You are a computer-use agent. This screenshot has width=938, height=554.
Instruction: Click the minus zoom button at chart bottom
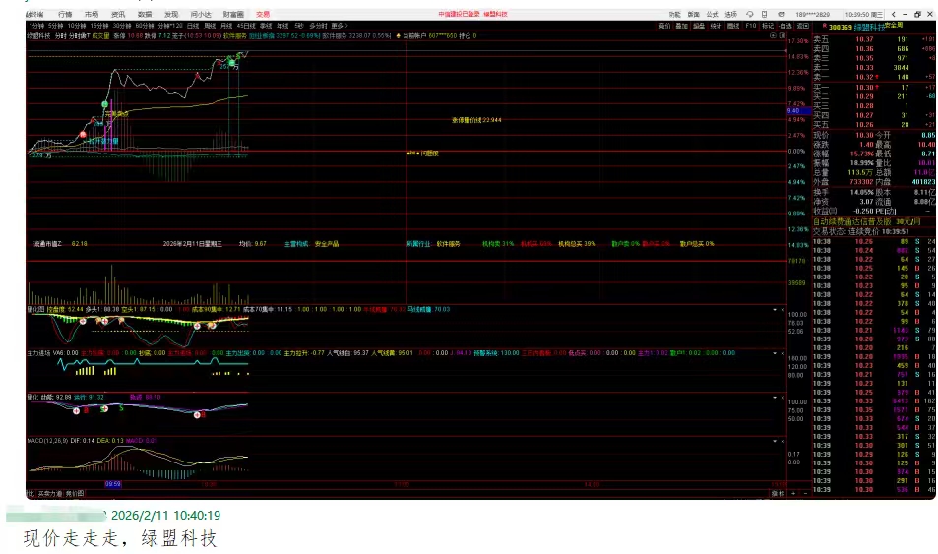point(804,494)
